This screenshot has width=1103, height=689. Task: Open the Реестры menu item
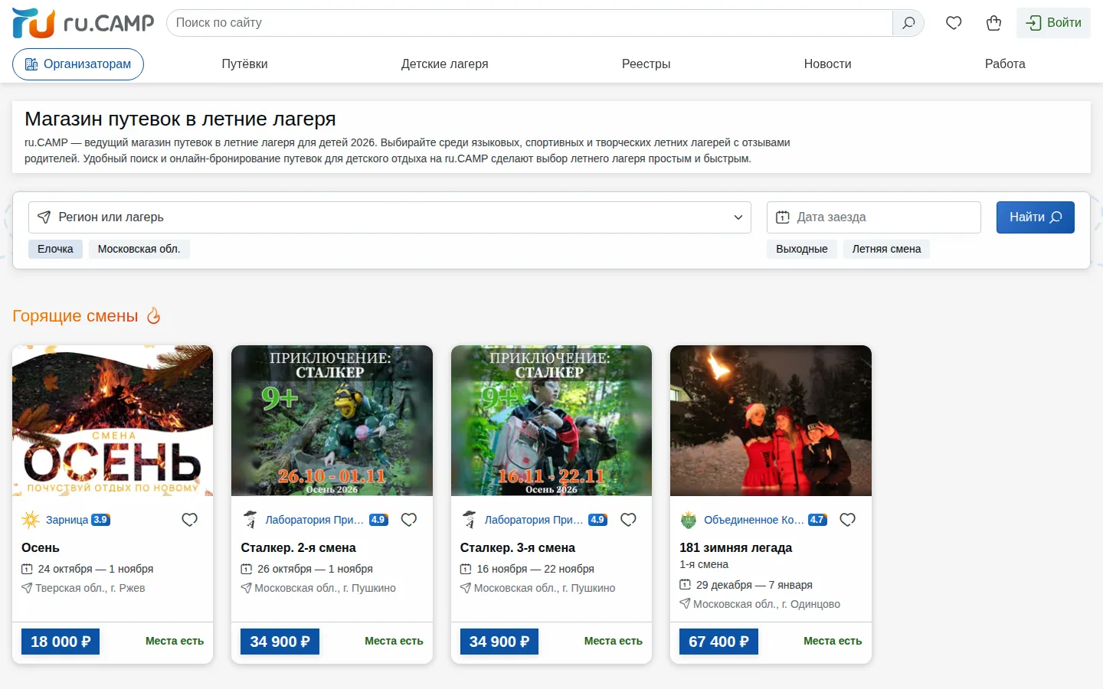[x=646, y=64]
